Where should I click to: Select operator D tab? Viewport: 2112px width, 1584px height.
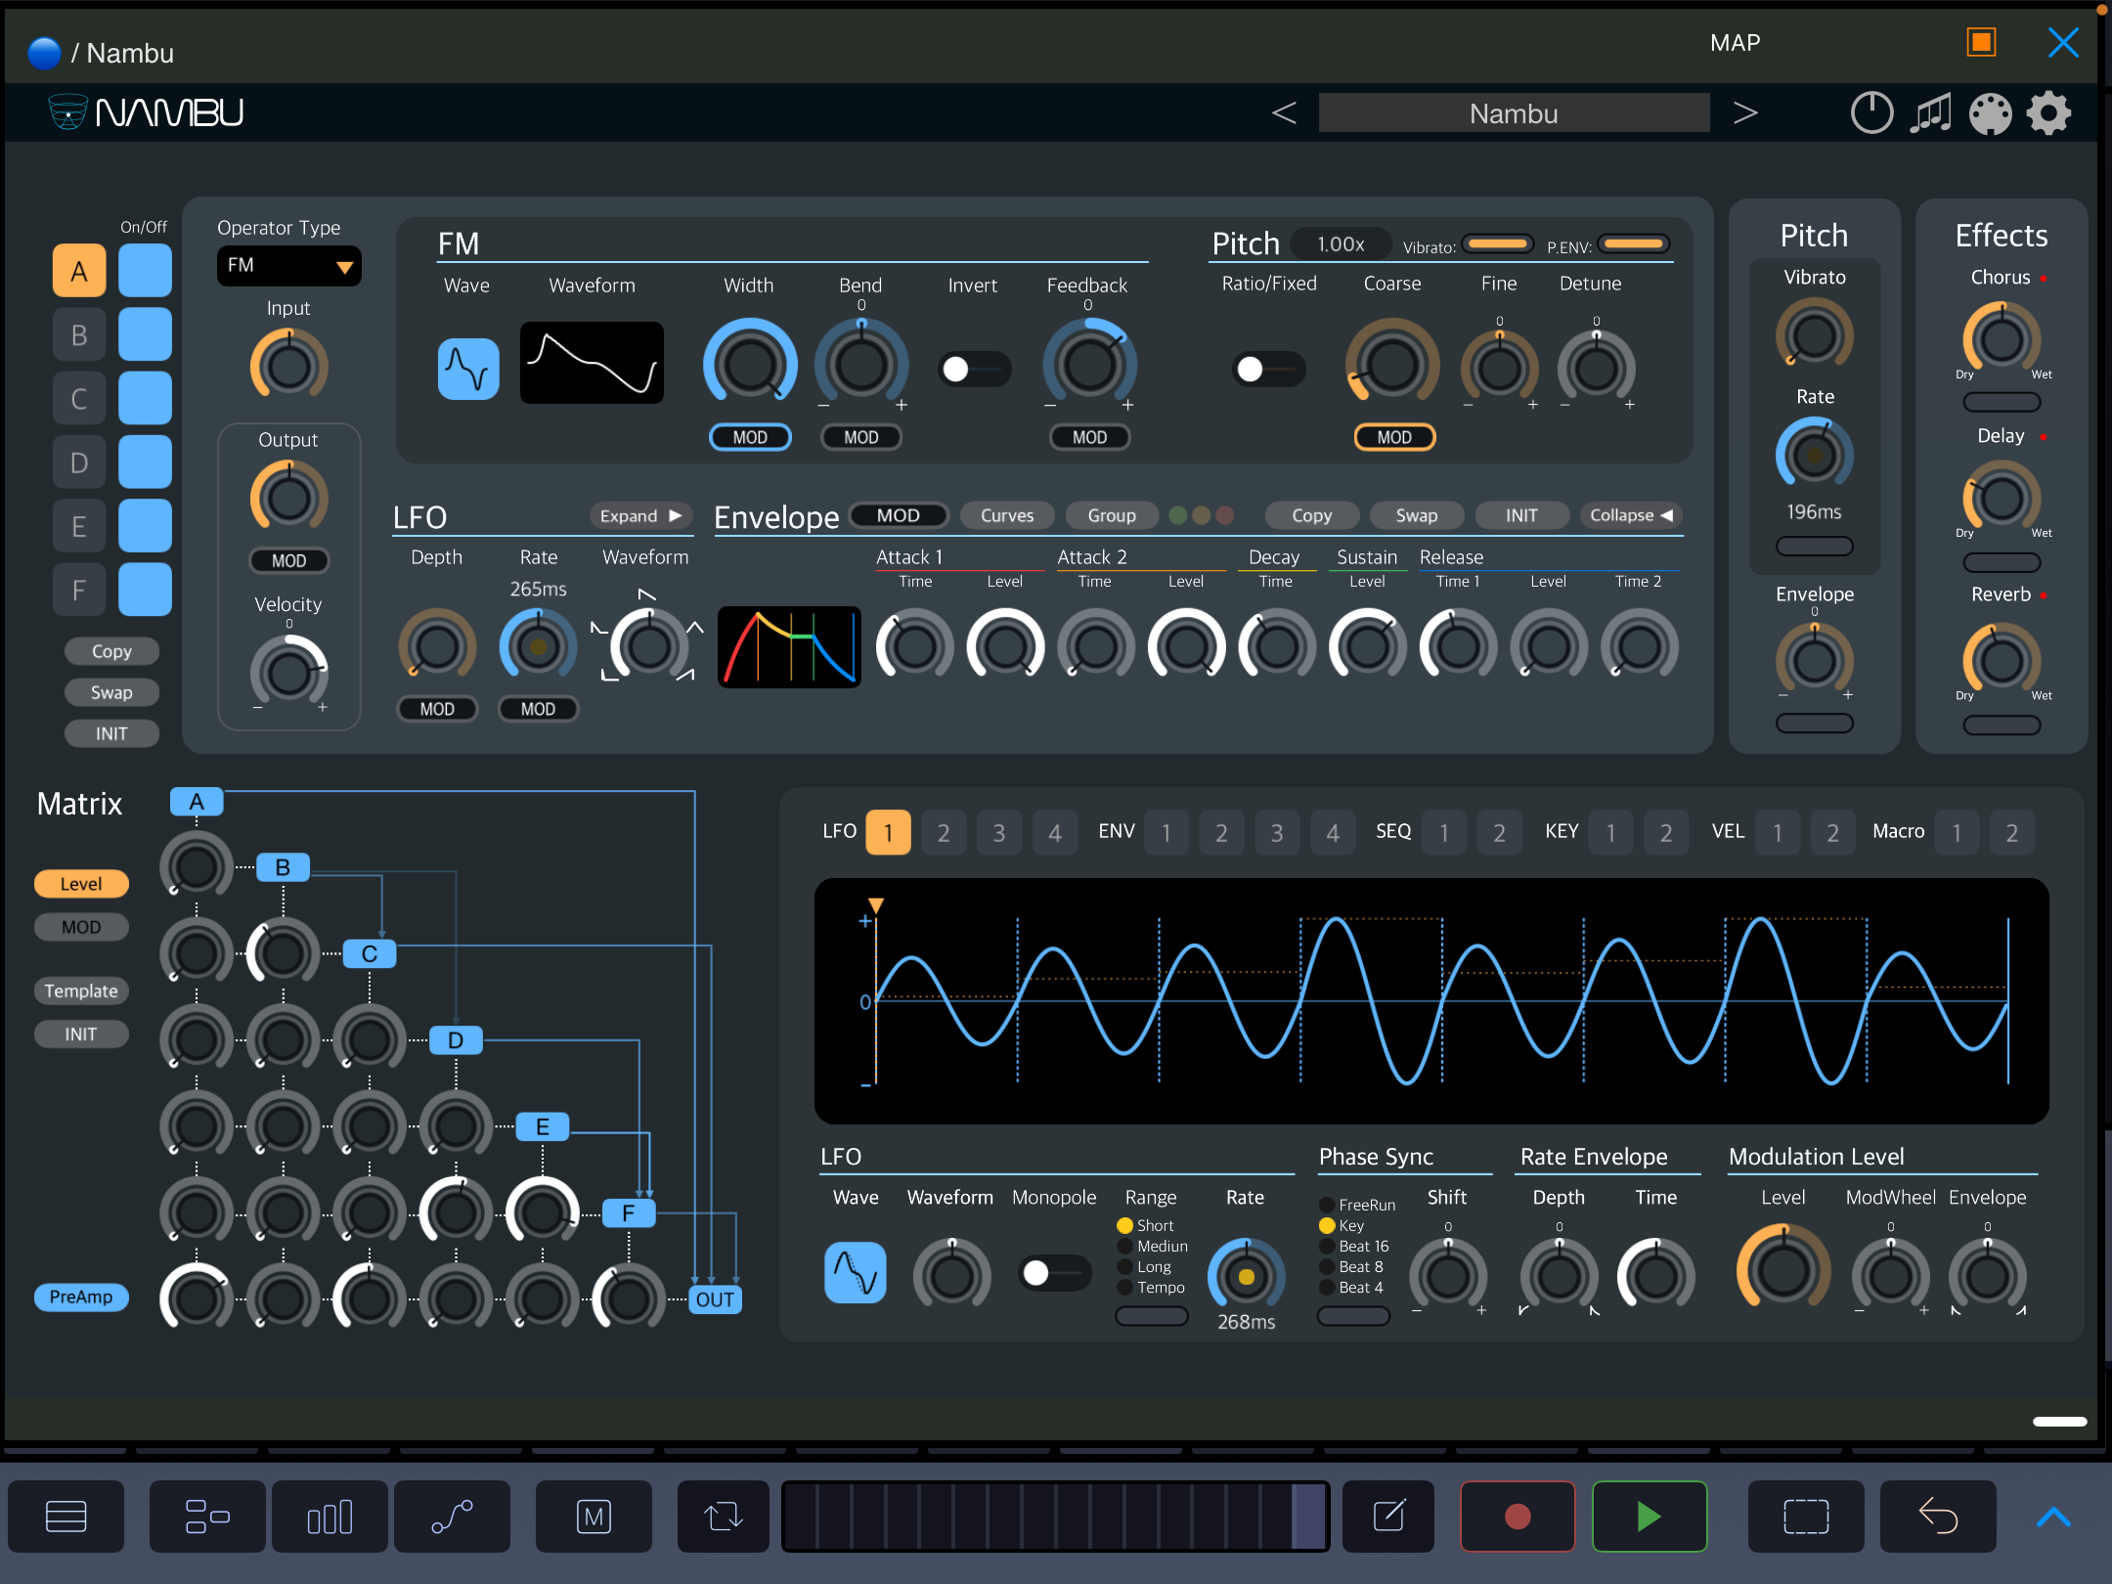[79, 462]
